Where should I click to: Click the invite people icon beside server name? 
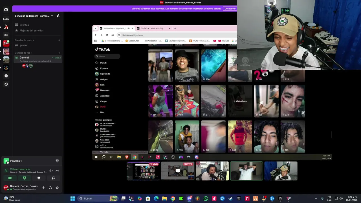click(58, 16)
